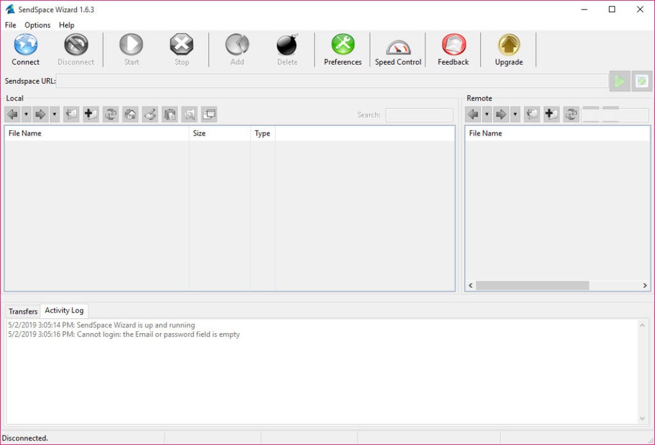655x445 pixels.
Task: Maximize the SendSpace Wizard window
Action: [x=612, y=9]
